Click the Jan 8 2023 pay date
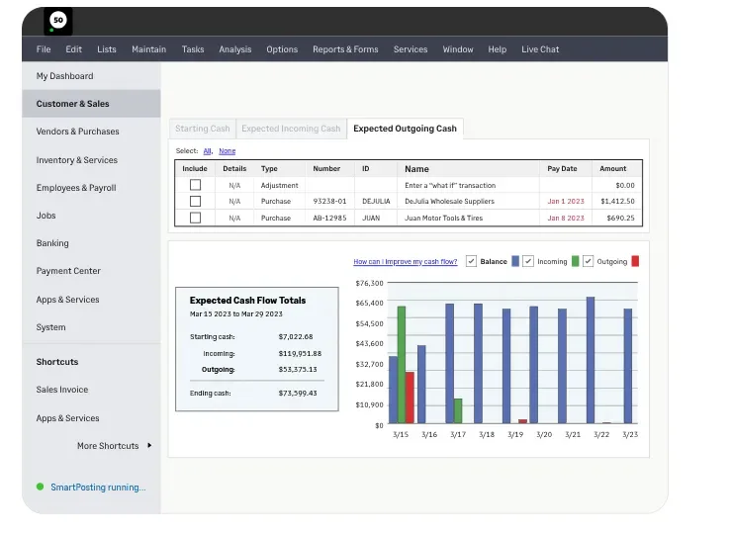The height and width of the screenshot is (533, 731). (x=566, y=218)
